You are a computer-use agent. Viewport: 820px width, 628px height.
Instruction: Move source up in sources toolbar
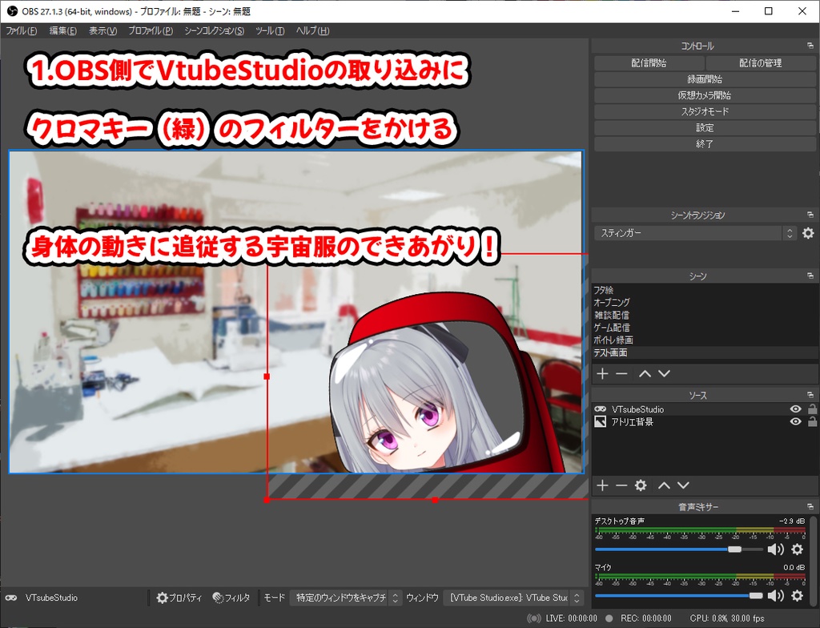pos(664,485)
